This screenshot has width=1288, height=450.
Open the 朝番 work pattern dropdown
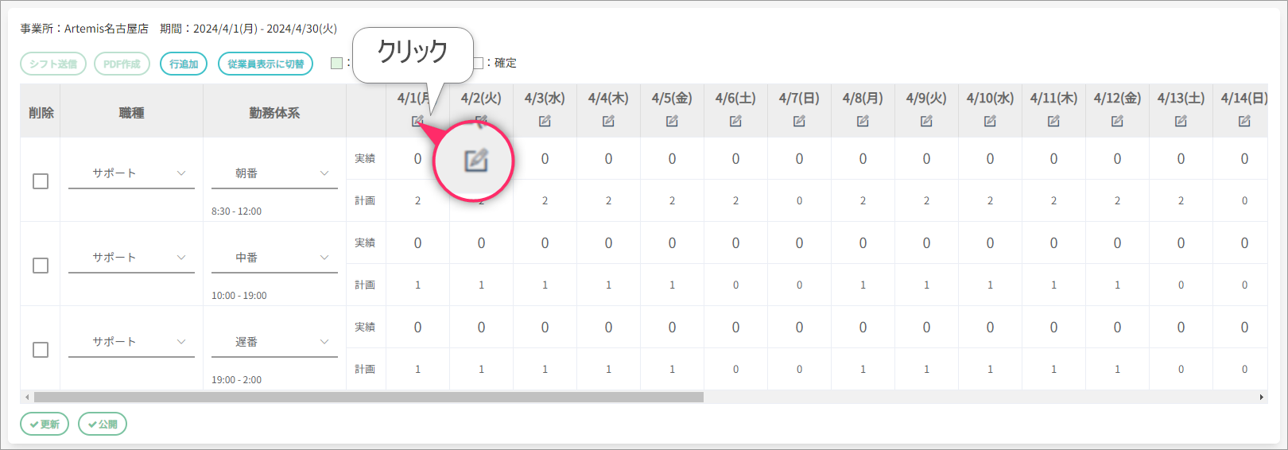click(274, 173)
